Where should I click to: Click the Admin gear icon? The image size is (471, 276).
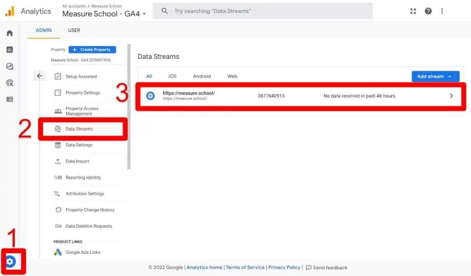(10, 261)
